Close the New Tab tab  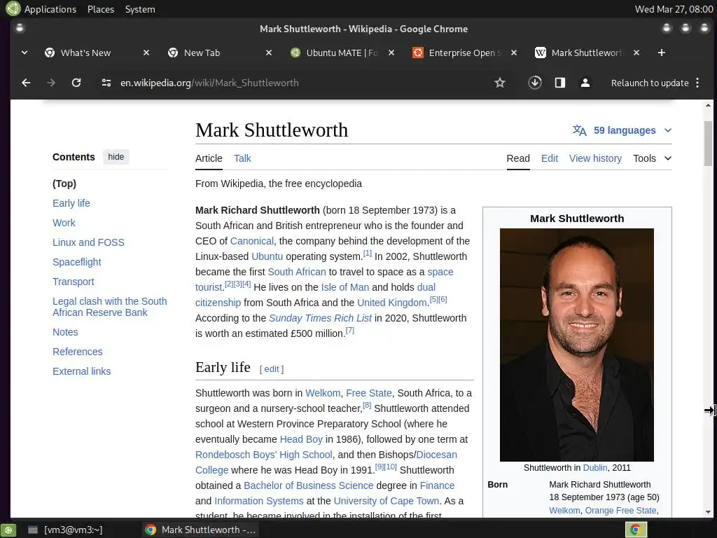[x=269, y=53]
